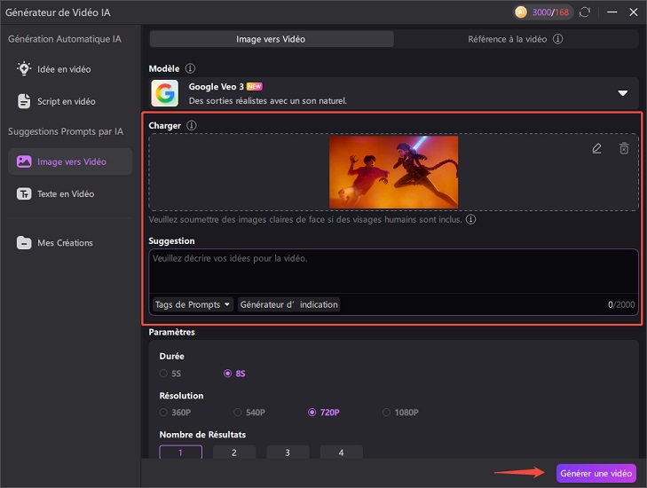Click the Suggestion label above the prompt box
This screenshot has height=488, width=647.
tap(171, 241)
